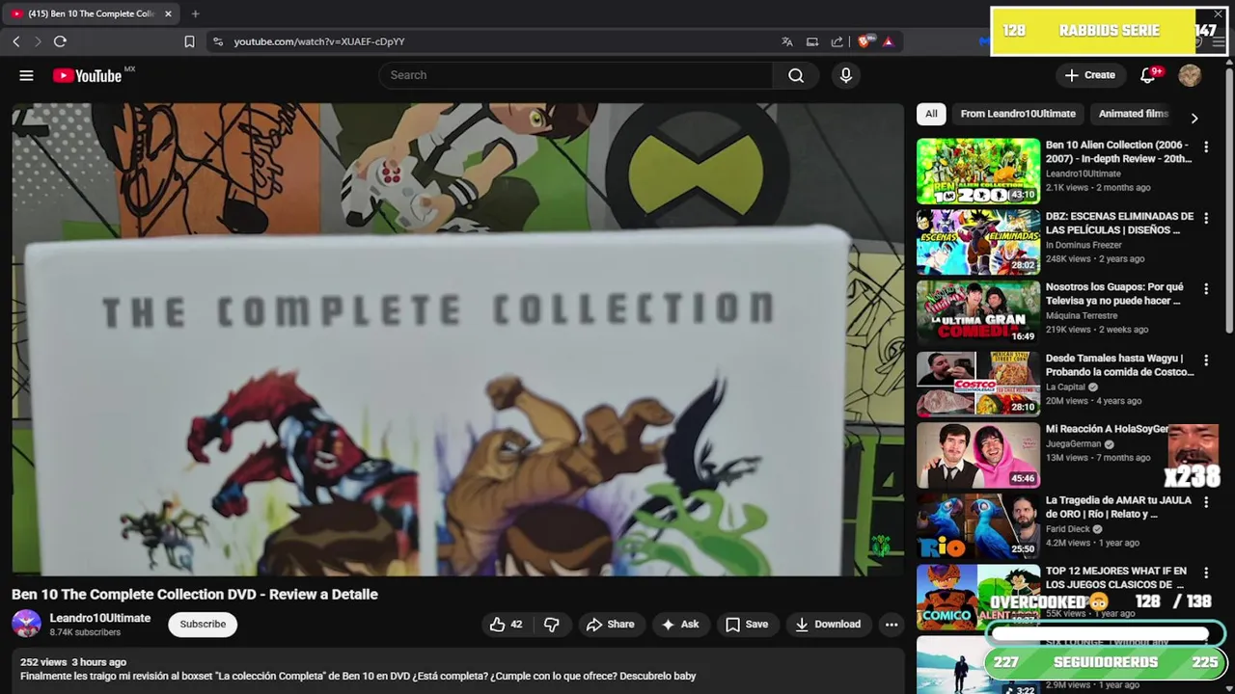Go to the YouTube home logo

coord(88,75)
